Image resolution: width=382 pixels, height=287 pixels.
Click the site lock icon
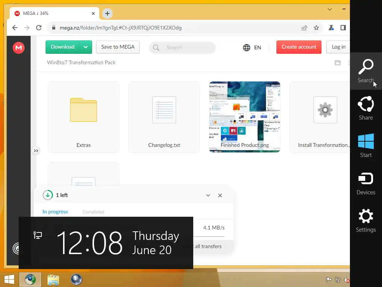54,28
